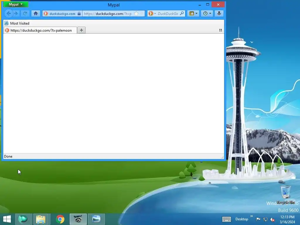Select the duckduckgo.com/?t=palemoon tab

pos(40,30)
